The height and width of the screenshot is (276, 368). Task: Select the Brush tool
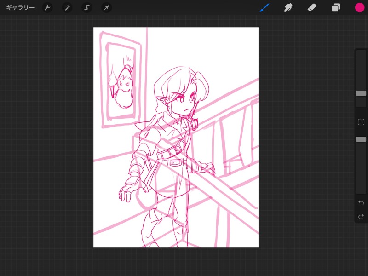tap(264, 7)
